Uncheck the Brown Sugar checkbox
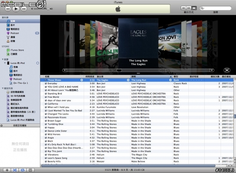This screenshot has height=173, width=236. pyautogui.click(x=46, y=121)
